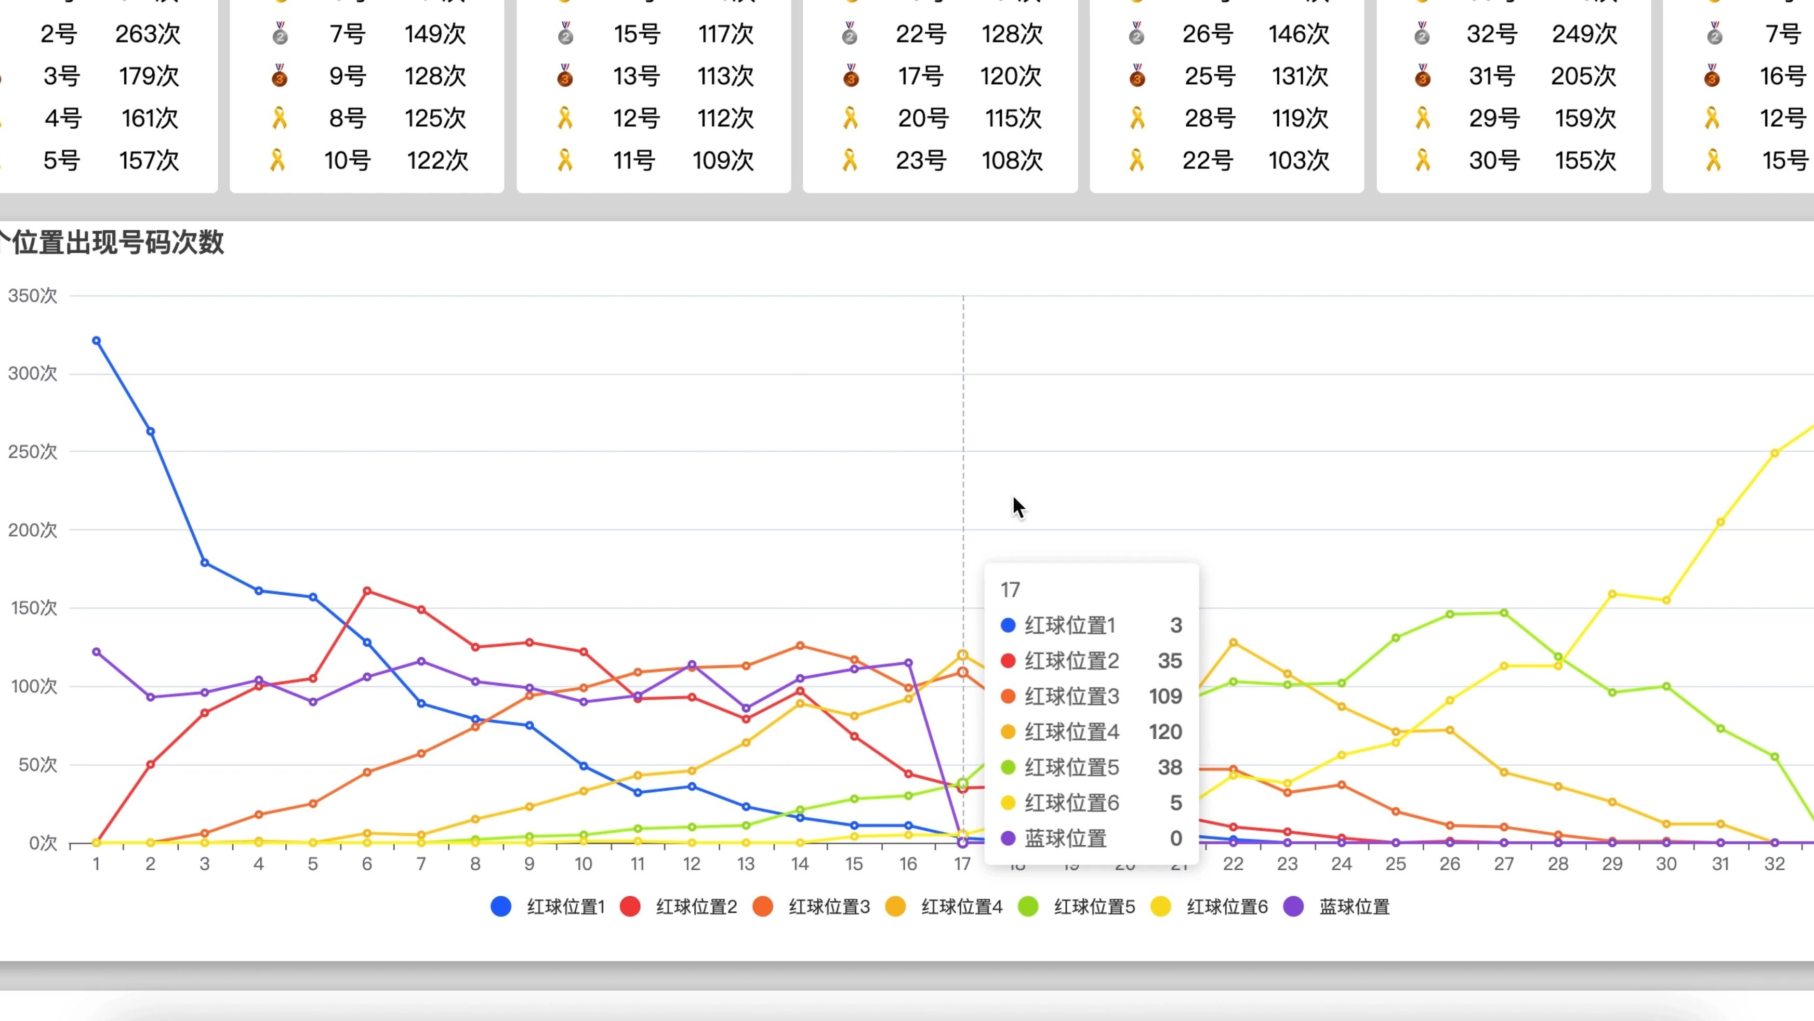Select the tooltip row 红球位置5 with value 38
Screen dimensions: 1814x1021
[1092, 767]
